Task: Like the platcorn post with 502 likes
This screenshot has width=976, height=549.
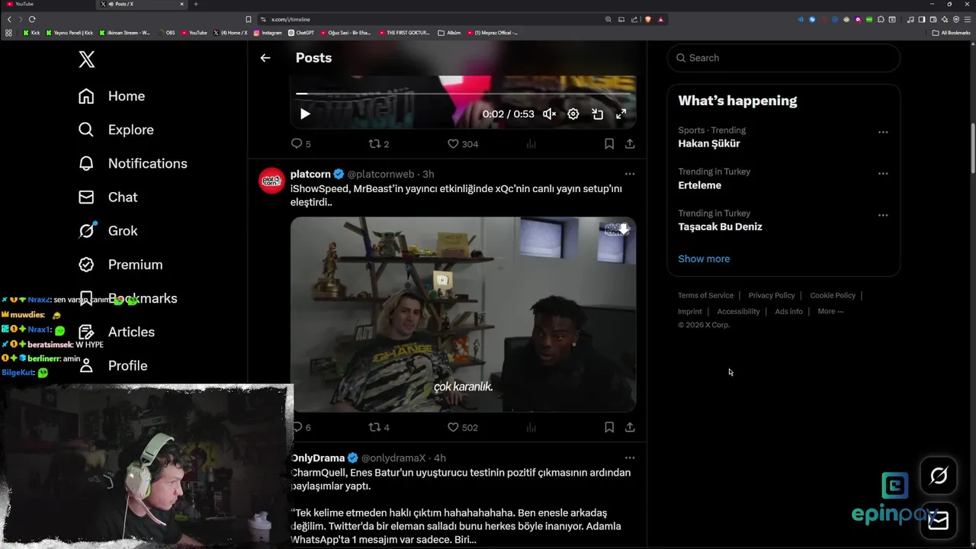Action: [x=463, y=427]
